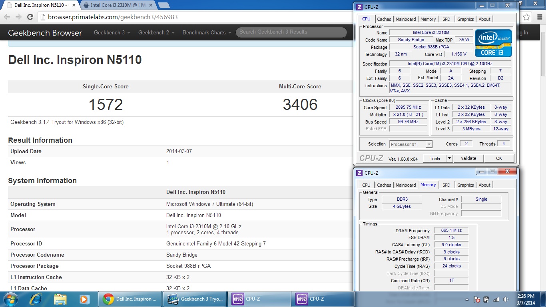The image size is (546, 307).
Task: Open the Memory tab in the upper CPU-Z window
Action: 428,19
